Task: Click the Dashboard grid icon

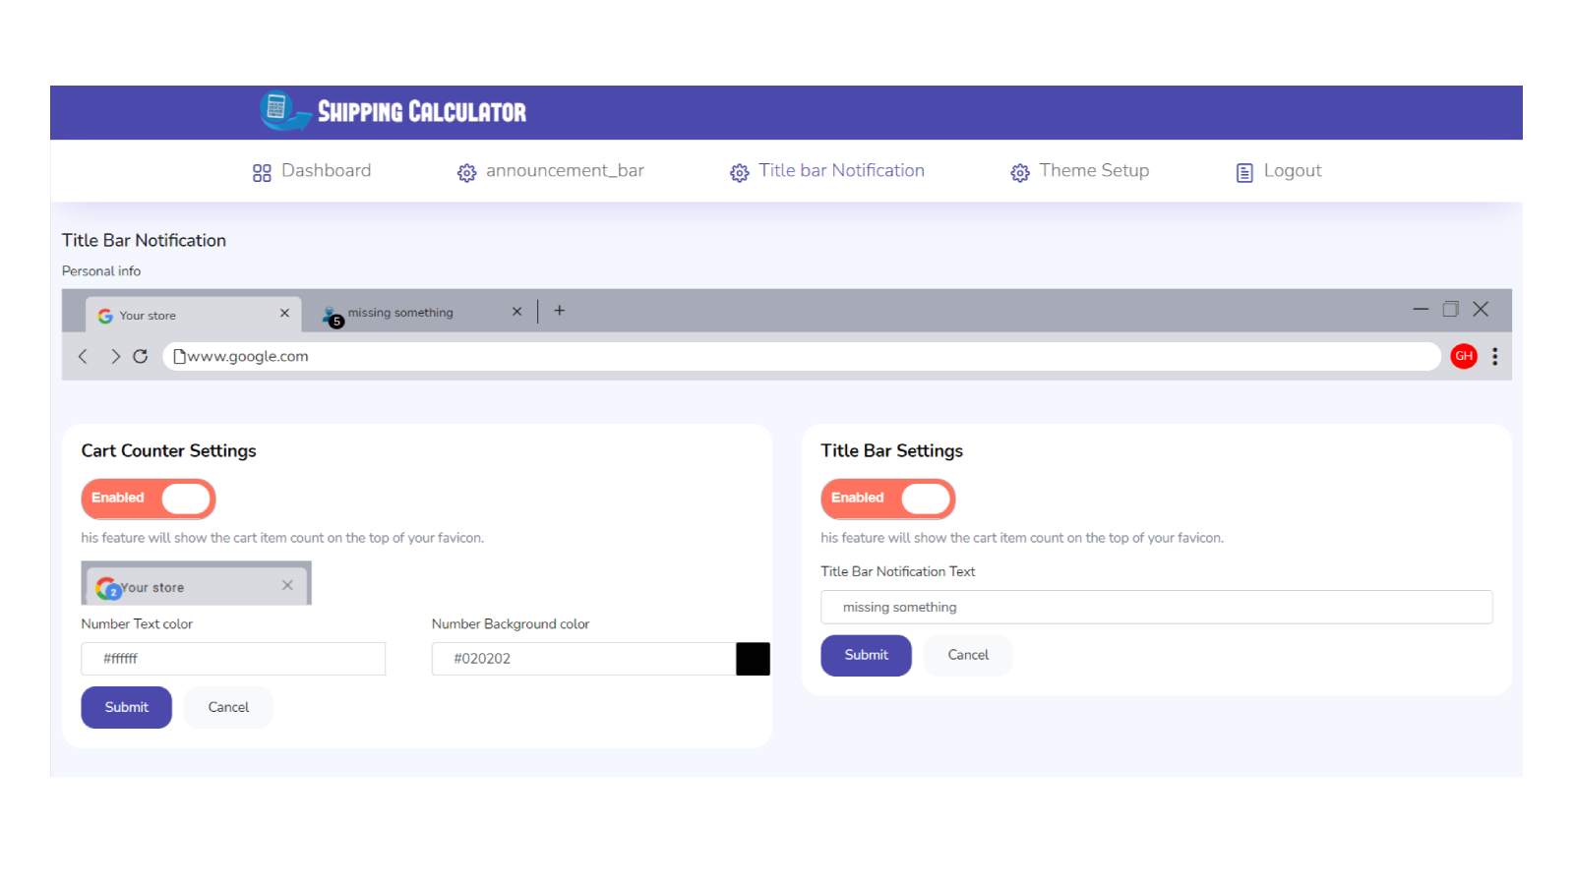Action: (262, 171)
